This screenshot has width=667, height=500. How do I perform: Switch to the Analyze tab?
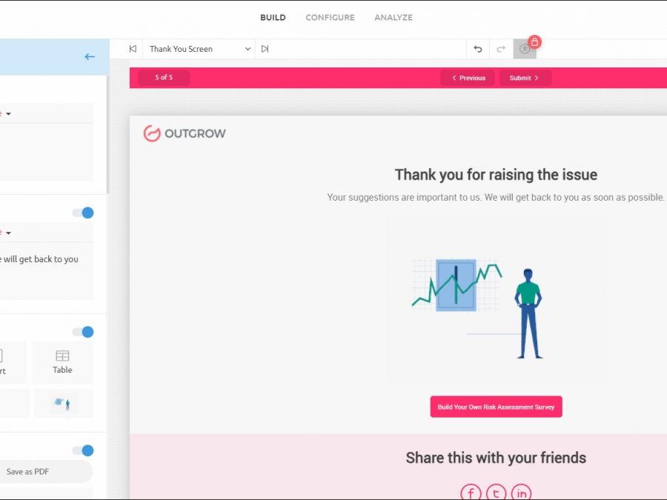394,18
